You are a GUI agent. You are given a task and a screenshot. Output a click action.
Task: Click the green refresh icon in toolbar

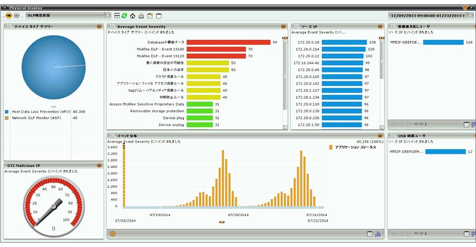124,16
